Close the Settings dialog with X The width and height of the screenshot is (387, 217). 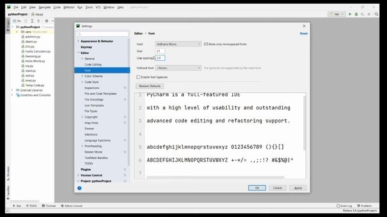point(304,26)
